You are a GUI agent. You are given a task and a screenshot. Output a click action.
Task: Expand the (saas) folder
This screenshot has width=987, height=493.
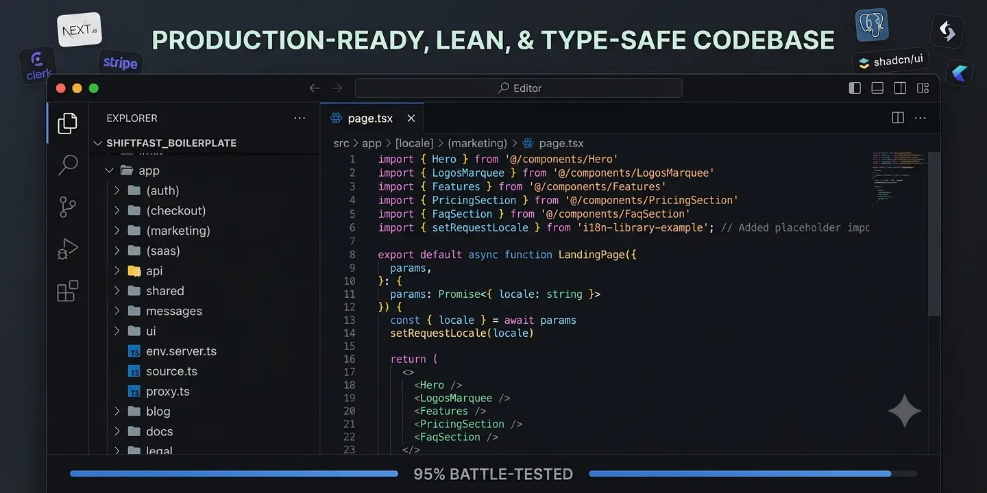click(117, 251)
